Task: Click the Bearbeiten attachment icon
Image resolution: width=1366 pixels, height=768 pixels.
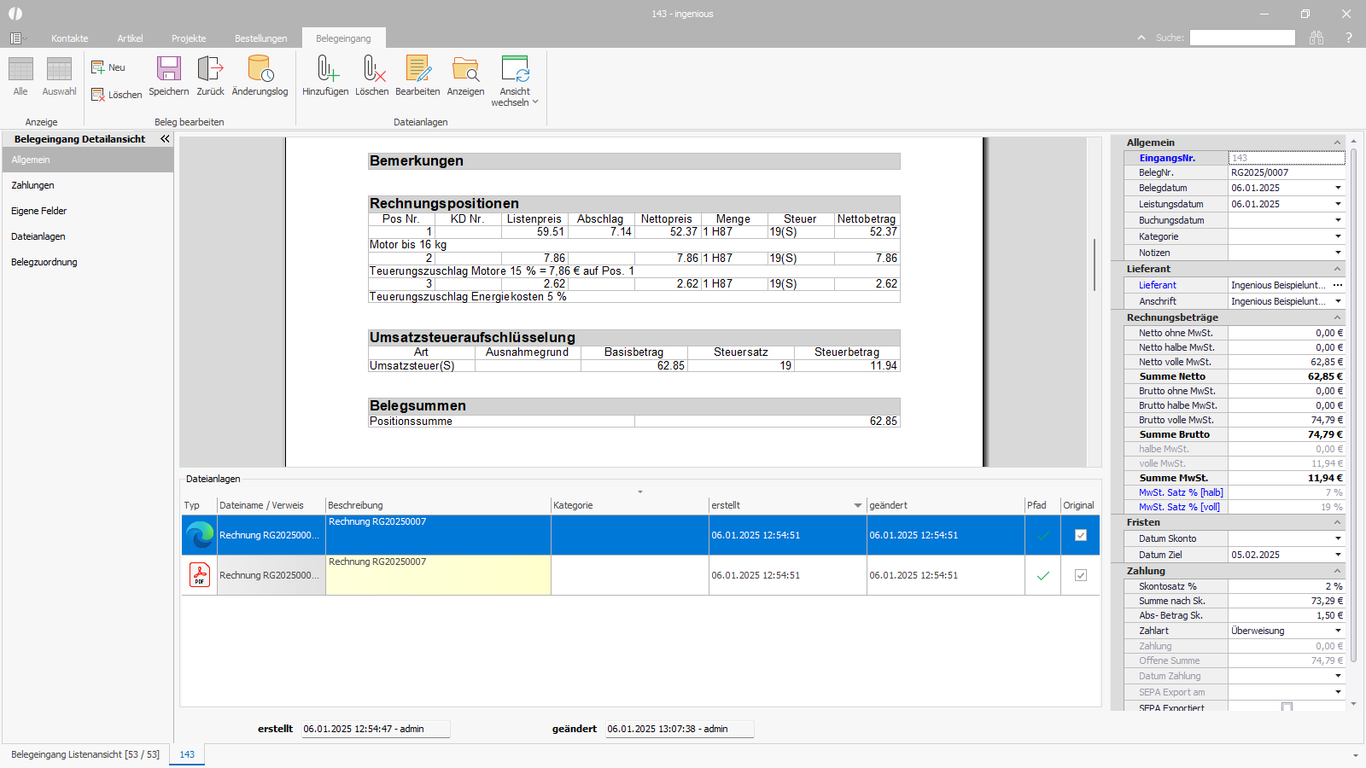Action: [417, 70]
